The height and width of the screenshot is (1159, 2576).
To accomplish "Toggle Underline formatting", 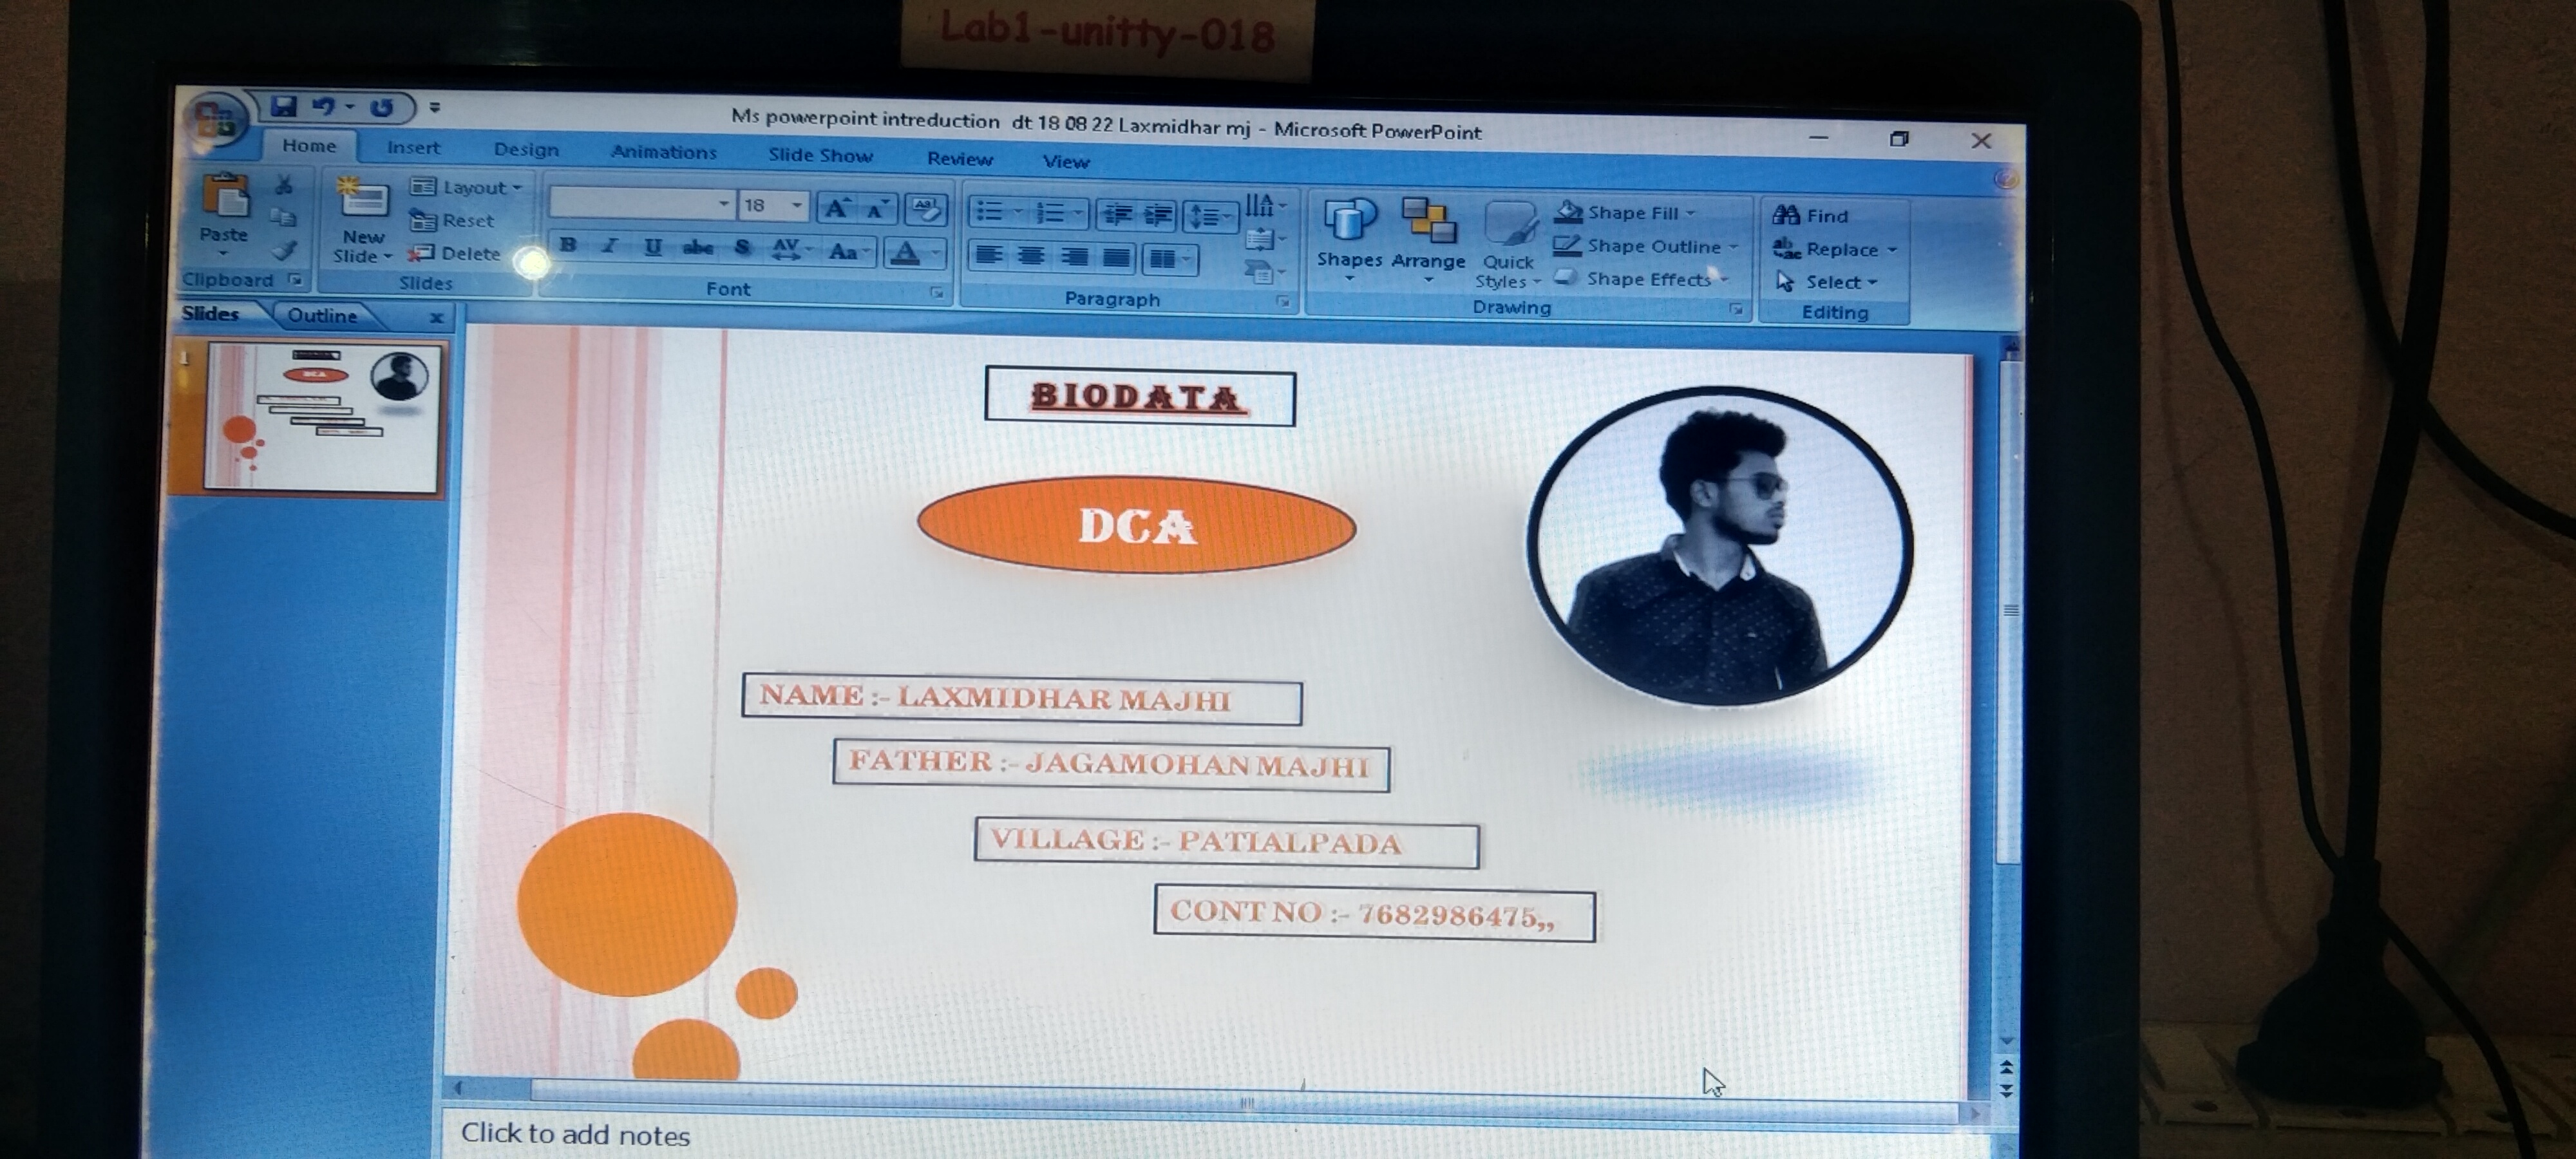I will [653, 247].
